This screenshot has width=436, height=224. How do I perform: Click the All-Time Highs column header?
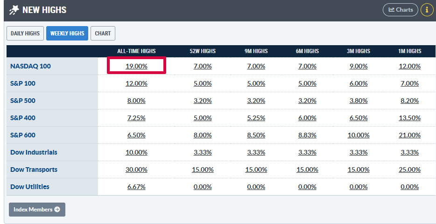(x=136, y=51)
